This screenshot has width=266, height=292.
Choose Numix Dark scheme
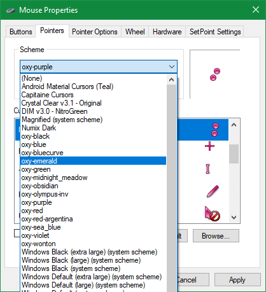(94, 128)
